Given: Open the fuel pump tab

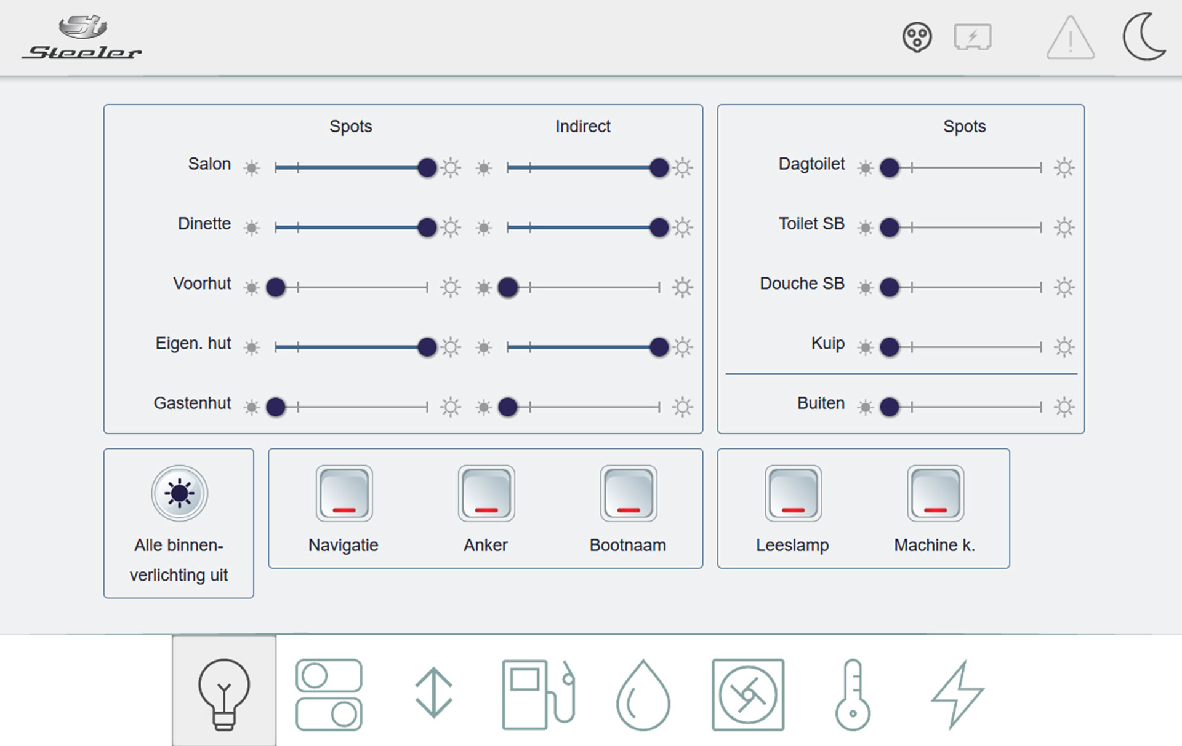Looking at the screenshot, I should [x=538, y=694].
